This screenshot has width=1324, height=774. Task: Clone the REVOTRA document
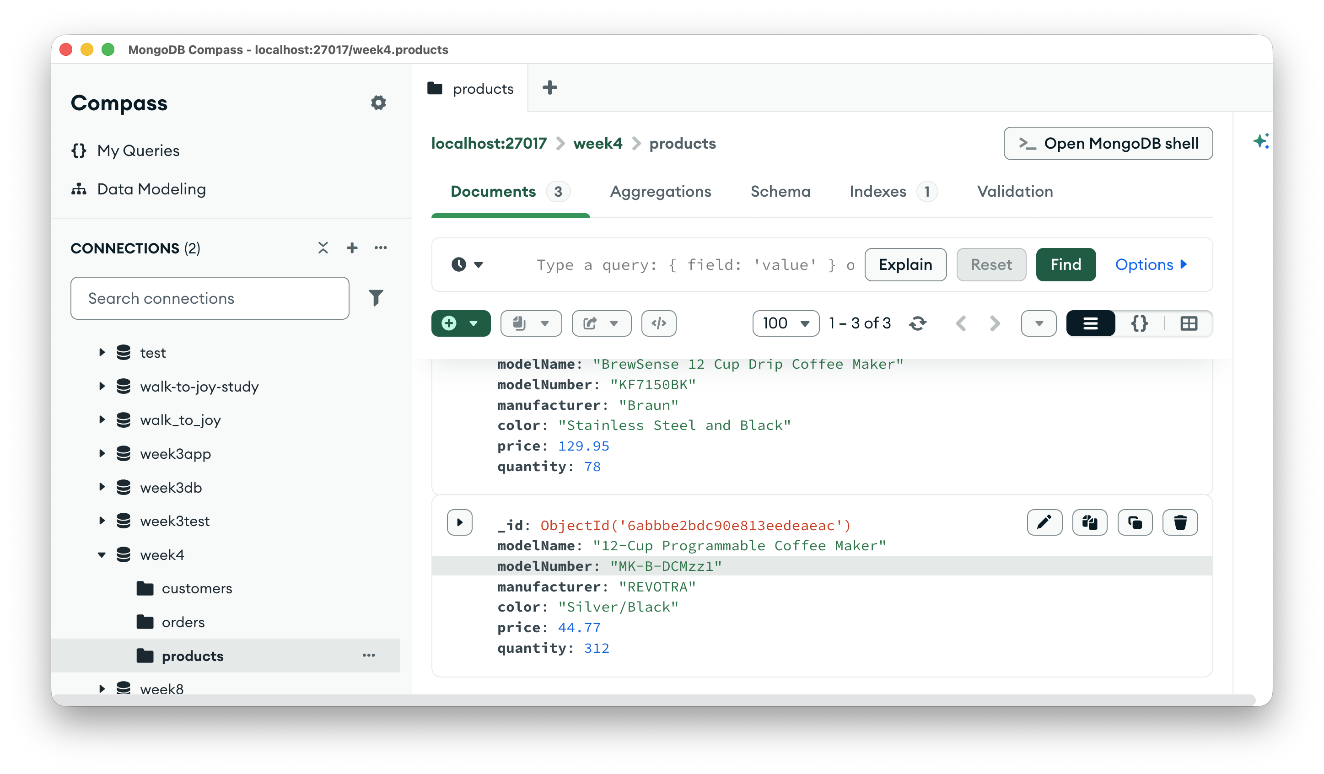click(1135, 522)
